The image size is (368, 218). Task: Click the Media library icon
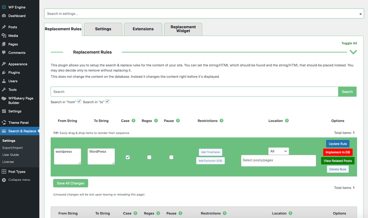click(4, 36)
